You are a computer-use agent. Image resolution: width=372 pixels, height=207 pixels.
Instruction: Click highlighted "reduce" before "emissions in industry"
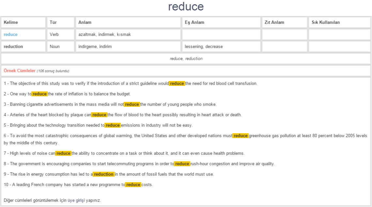[113, 125]
